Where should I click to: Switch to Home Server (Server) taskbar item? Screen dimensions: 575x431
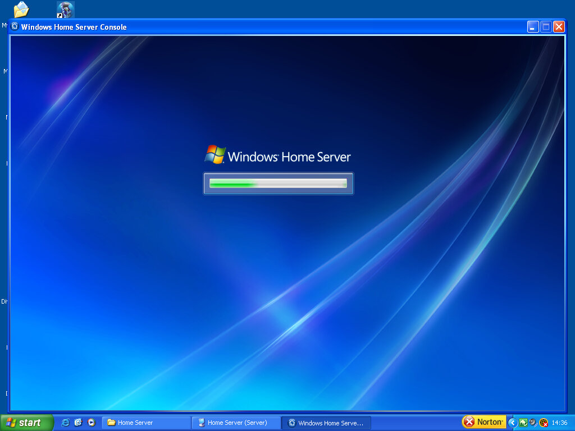[x=236, y=423]
